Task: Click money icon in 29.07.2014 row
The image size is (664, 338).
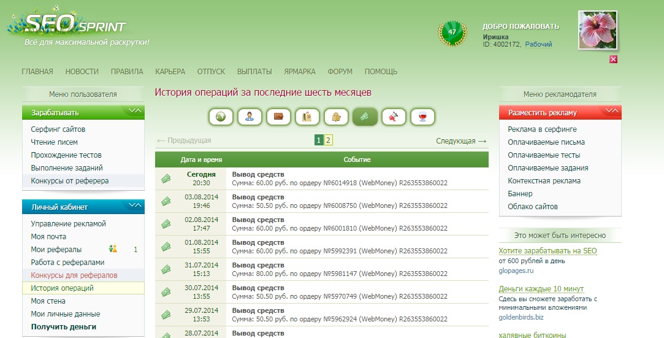Action: pos(166,315)
